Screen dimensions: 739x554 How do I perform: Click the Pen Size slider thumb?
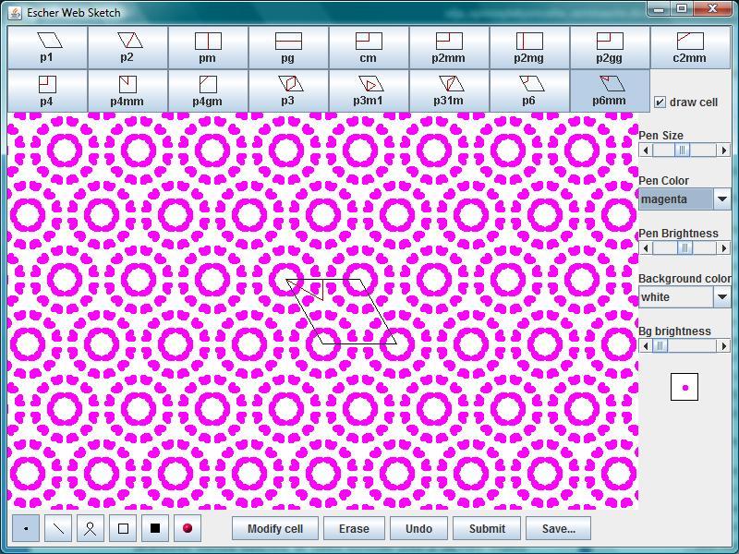click(682, 151)
